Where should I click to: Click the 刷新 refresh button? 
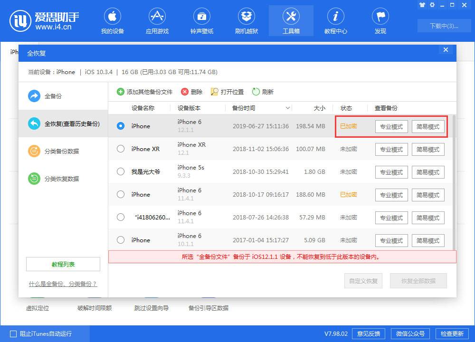coord(263,92)
